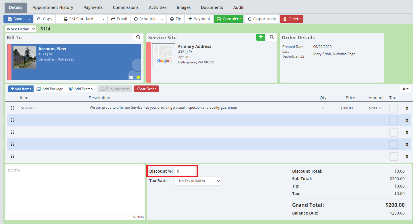This screenshot has height=224, width=413.
Task: Click the green plus icon in Service Site
Action: (x=261, y=37)
